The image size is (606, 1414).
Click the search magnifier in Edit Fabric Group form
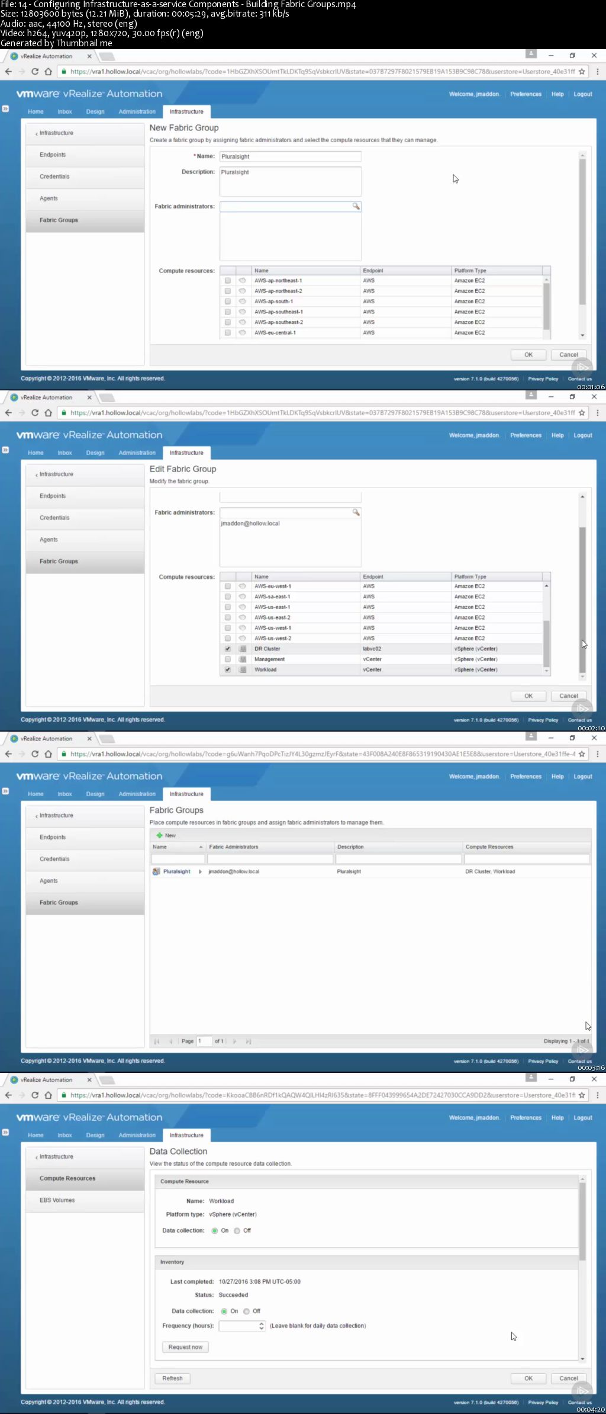tap(356, 512)
